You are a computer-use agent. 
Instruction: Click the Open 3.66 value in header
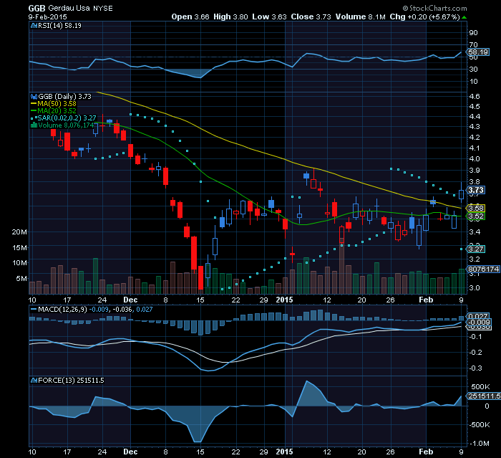(190, 16)
